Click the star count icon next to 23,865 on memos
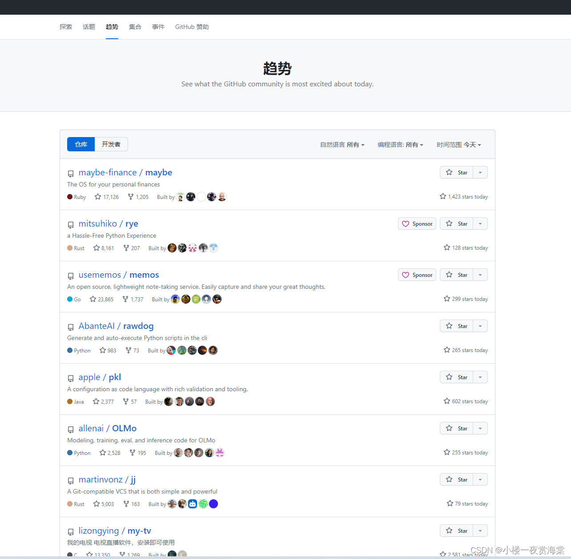571x559 pixels. tap(92, 299)
